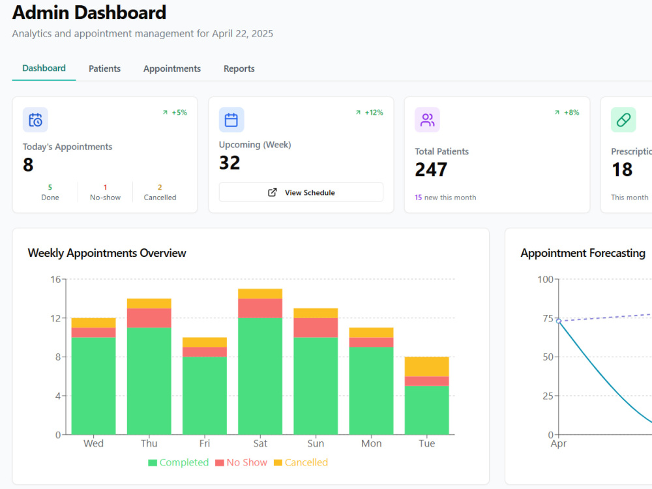This screenshot has width=652, height=489.
Task: Click the '+5%' trend value
Action: tap(180, 113)
